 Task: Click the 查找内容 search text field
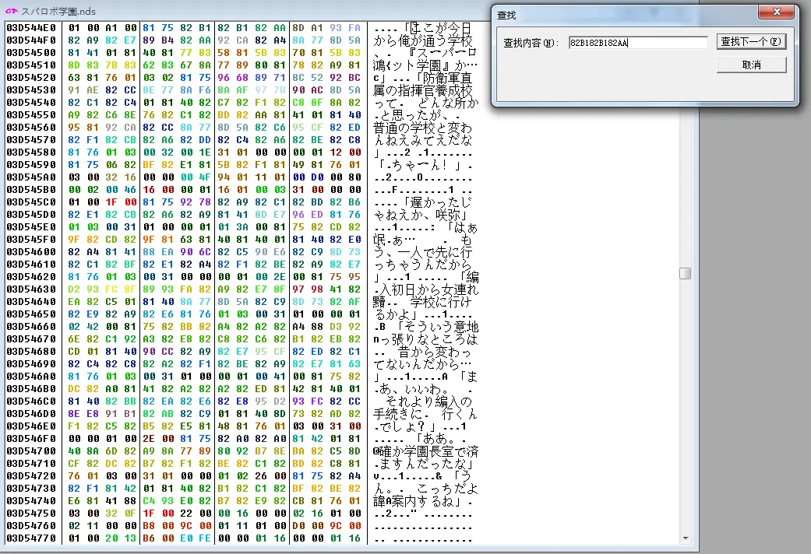point(636,42)
